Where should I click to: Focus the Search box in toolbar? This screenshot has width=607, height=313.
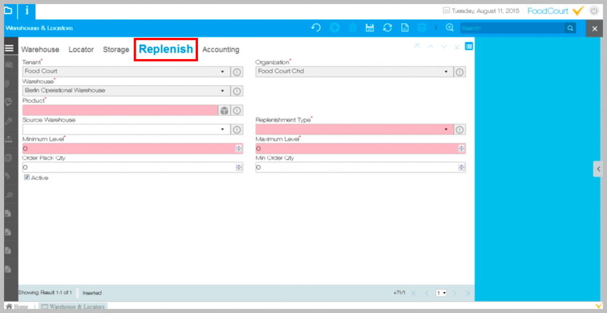coord(512,28)
